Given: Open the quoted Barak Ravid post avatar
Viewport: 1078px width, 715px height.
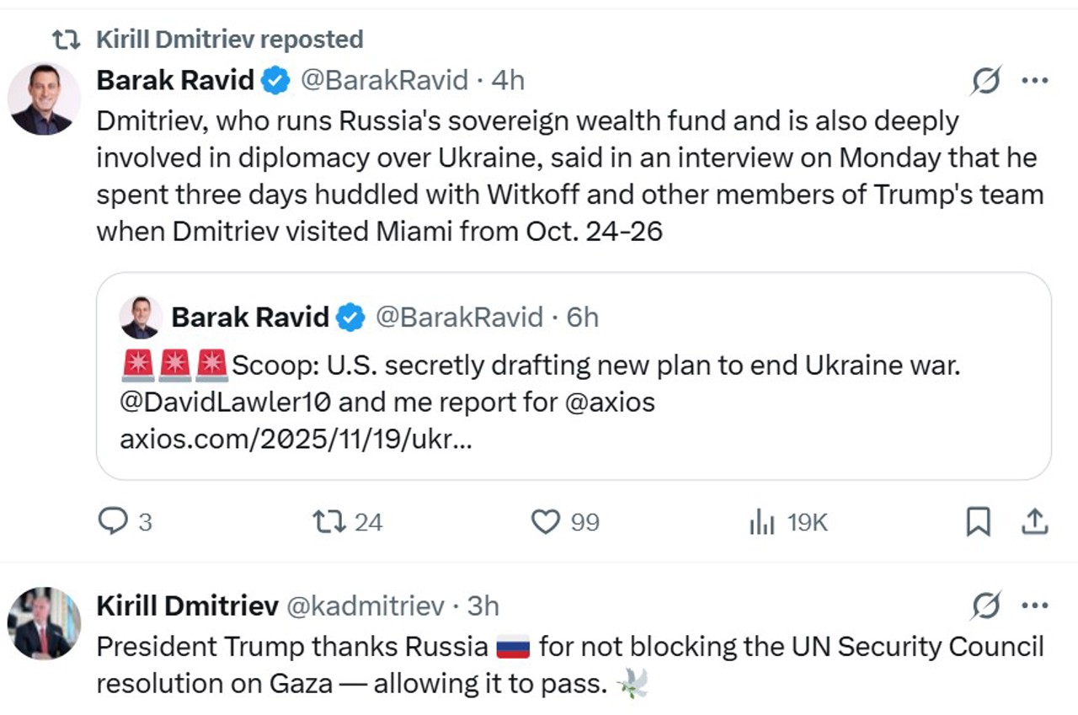Looking at the screenshot, I should tap(141, 317).
